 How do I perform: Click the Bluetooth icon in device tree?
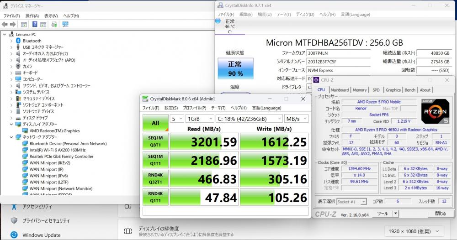point(18,41)
